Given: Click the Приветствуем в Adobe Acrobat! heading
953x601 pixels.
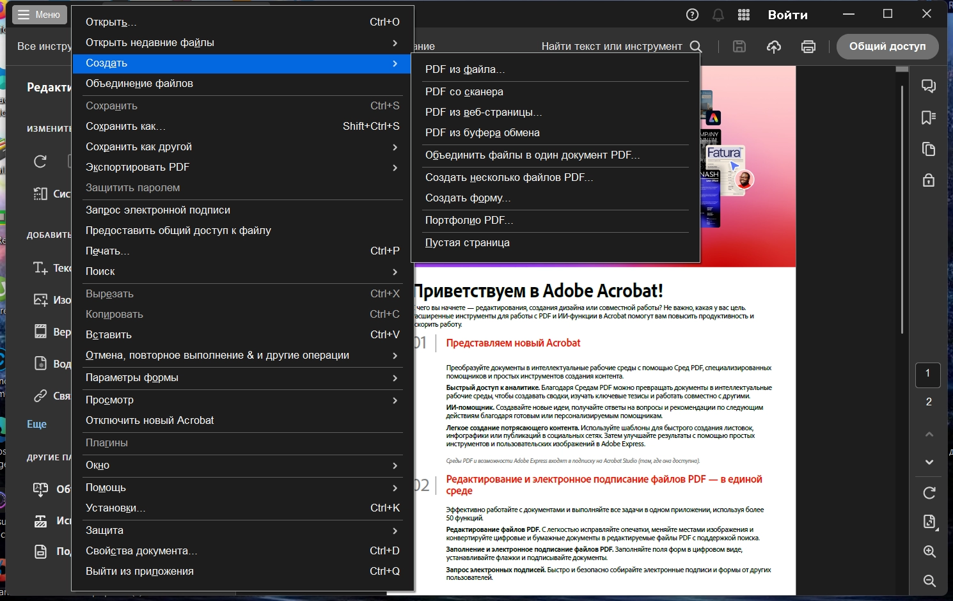Looking at the screenshot, I should (539, 291).
